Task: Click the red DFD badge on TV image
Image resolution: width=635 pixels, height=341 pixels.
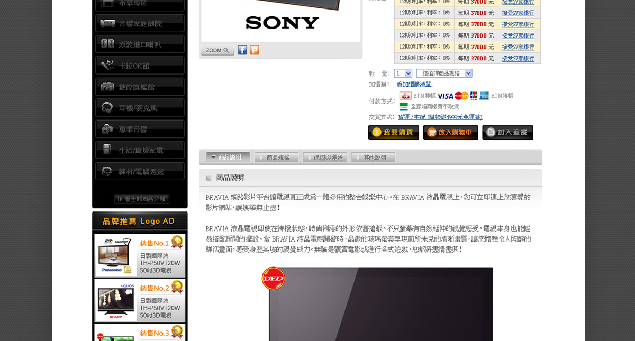Action: point(273,278)
